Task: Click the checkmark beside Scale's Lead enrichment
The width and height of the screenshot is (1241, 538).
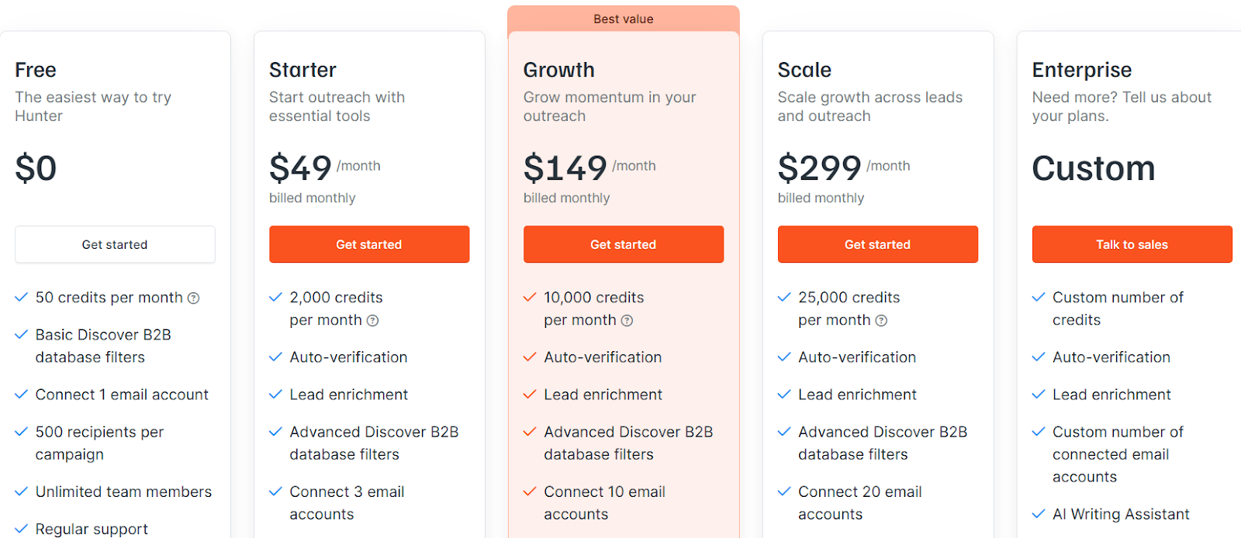Action: [783, 395]
